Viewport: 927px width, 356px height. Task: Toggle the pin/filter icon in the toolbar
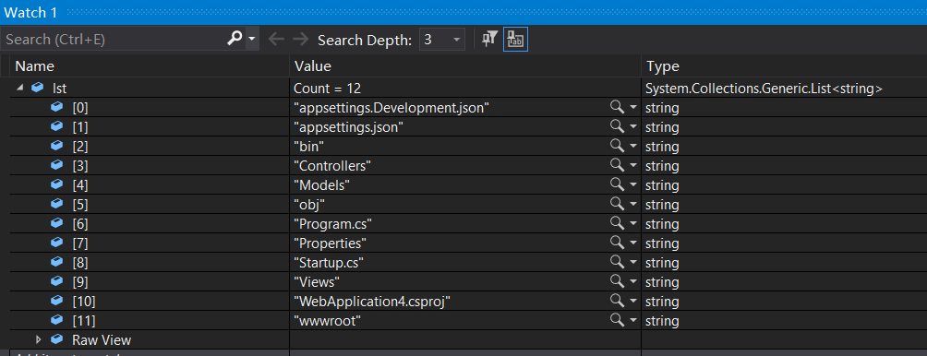tap(489, 40)
